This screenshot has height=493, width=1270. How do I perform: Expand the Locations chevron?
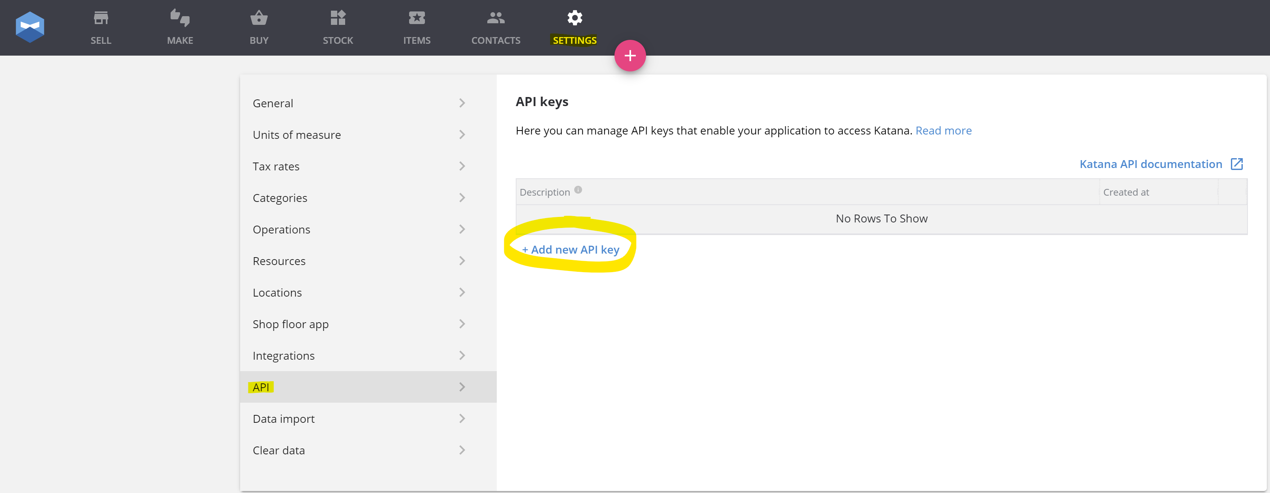(x=462, y=292)
